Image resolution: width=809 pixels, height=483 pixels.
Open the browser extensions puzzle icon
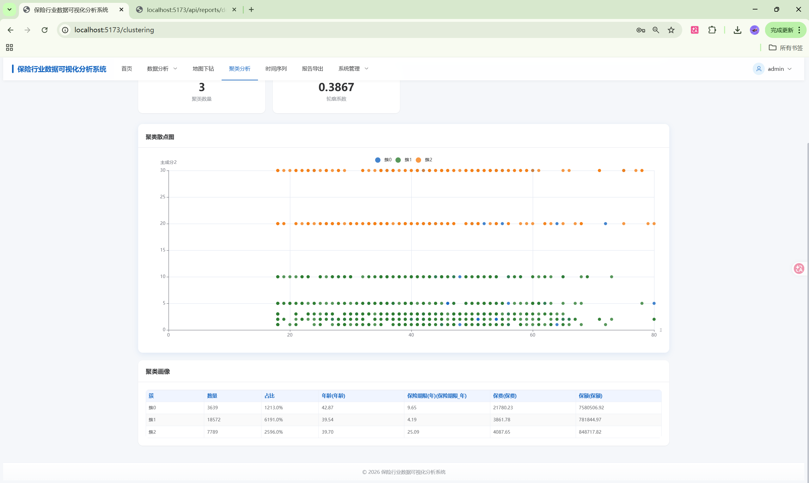point(712,30)
